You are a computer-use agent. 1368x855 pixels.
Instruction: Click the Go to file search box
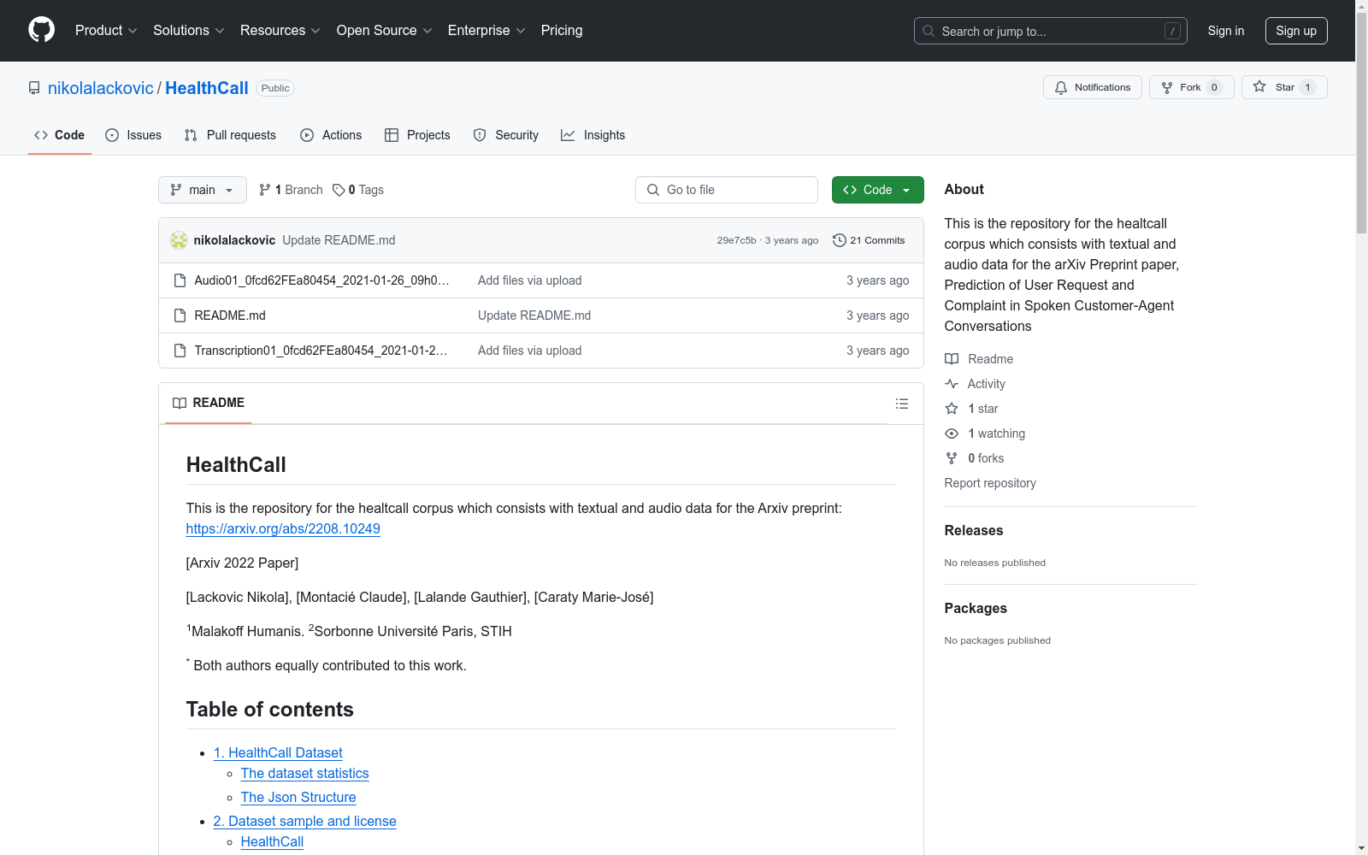(x=727, y=190)
